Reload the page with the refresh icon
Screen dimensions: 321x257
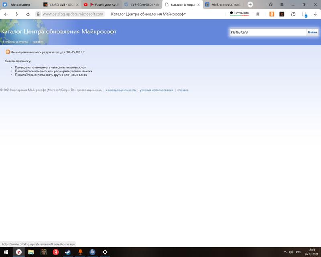click(x=28, y=14)
